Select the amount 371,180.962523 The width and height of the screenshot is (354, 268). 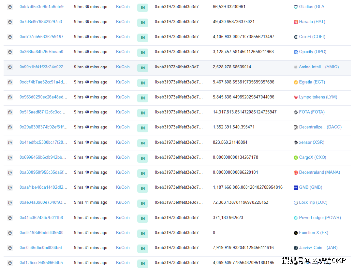228,218
